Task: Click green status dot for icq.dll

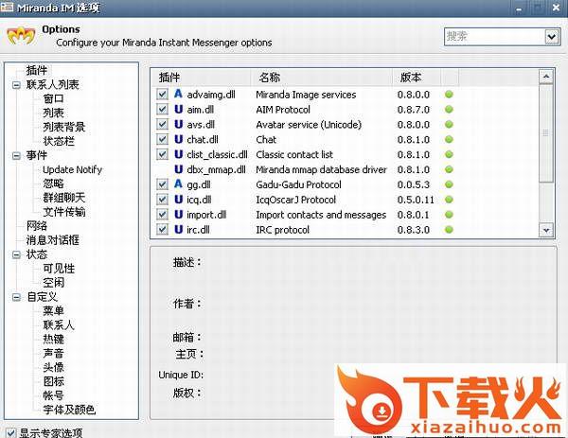Action: pyautogui.click(x=449, y=200)
